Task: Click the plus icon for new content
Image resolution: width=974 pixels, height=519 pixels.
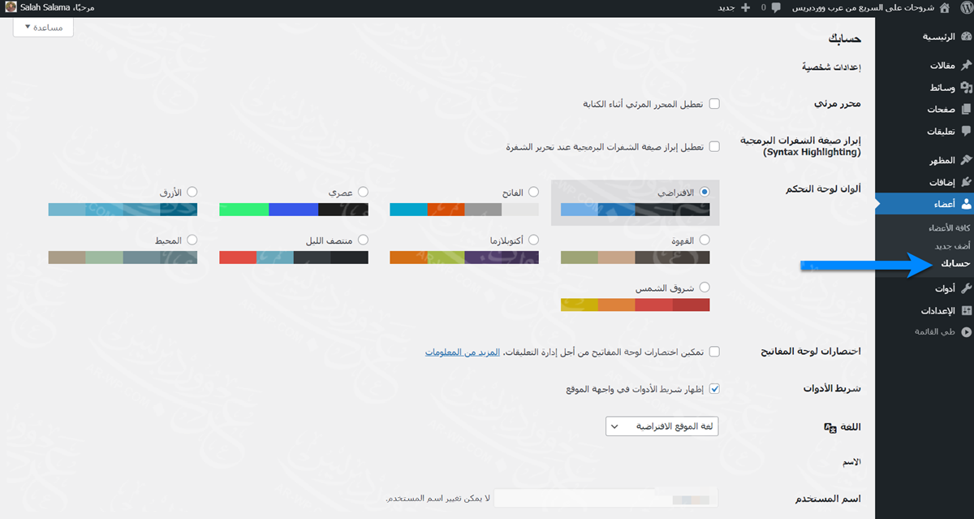Action: [x=746, y=7]
